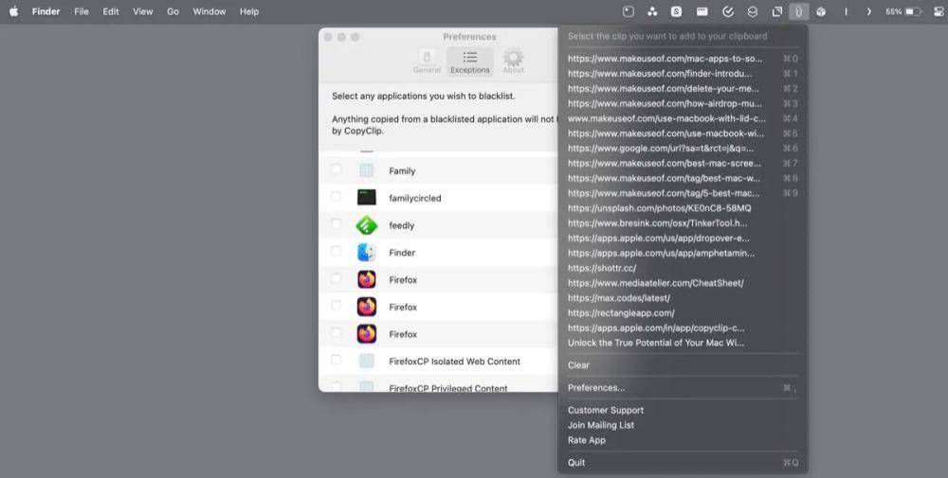
Task: Select the copyclip-c... App Store clip
Action: 683,328
